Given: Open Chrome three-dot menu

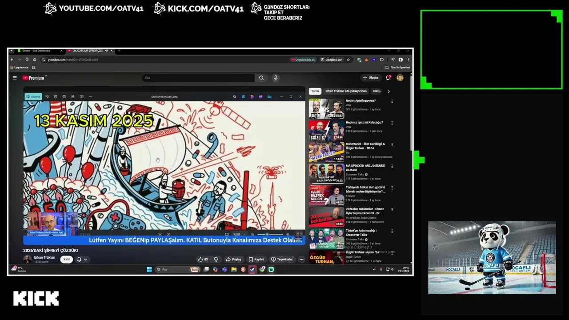Looking at the screenshot, I should click(408, 60).
